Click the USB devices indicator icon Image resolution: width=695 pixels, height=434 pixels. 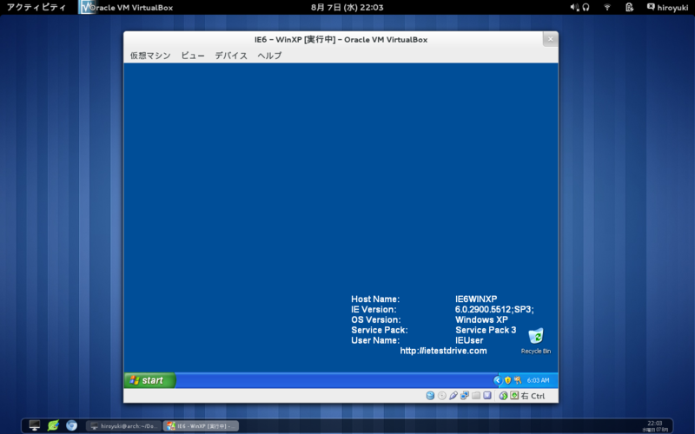point(453,396)
